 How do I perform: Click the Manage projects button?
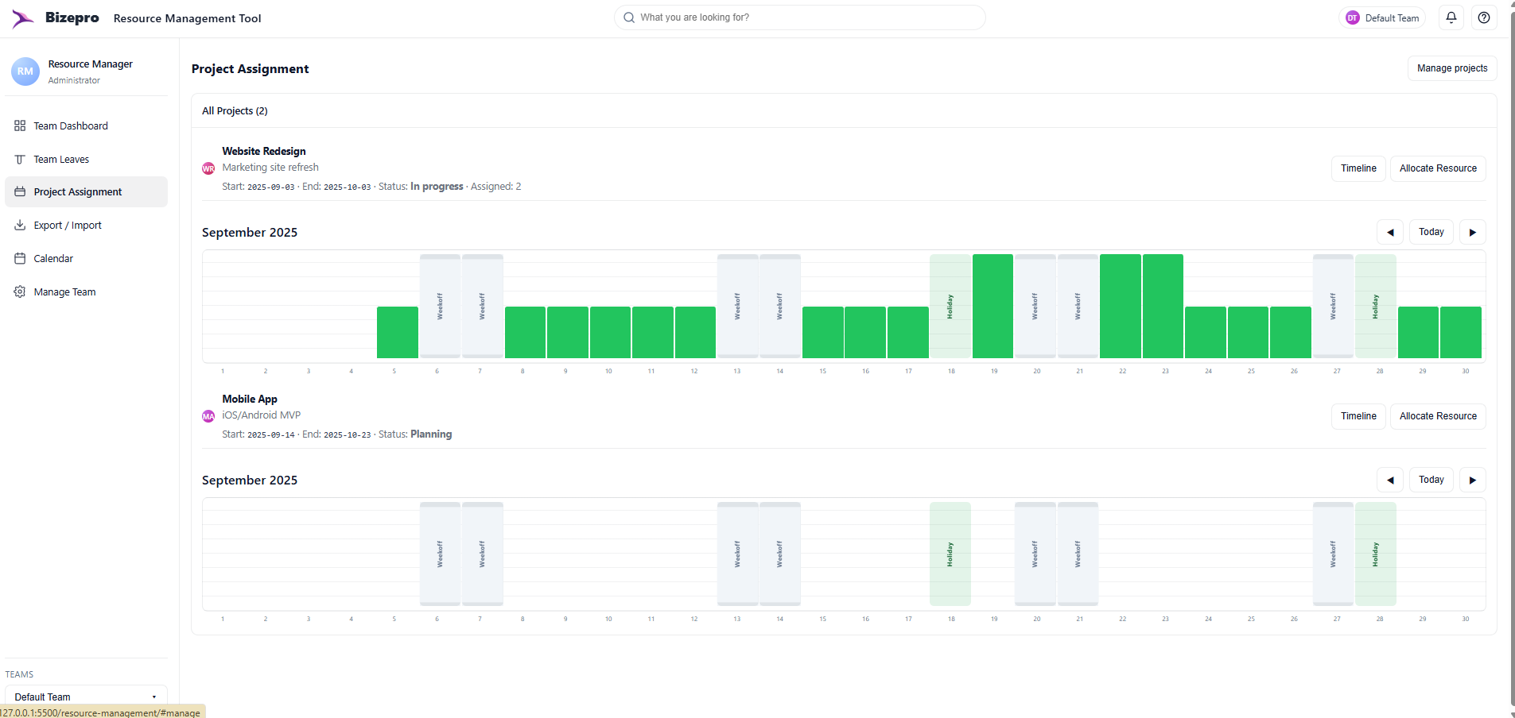click(x=1451, y=68)
